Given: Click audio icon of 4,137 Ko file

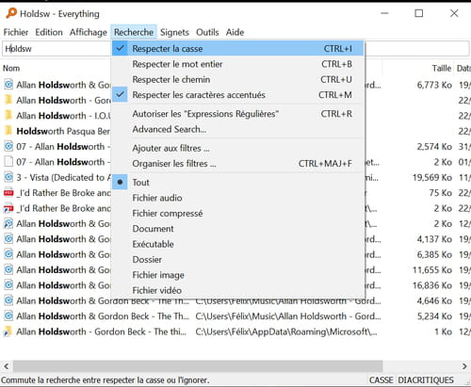Looking at the screenshot, I should [8, 239].
